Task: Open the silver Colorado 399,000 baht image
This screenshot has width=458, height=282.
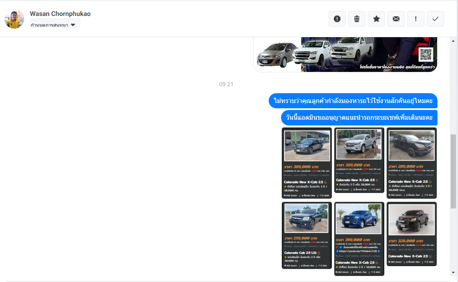Action: (359, 161)
